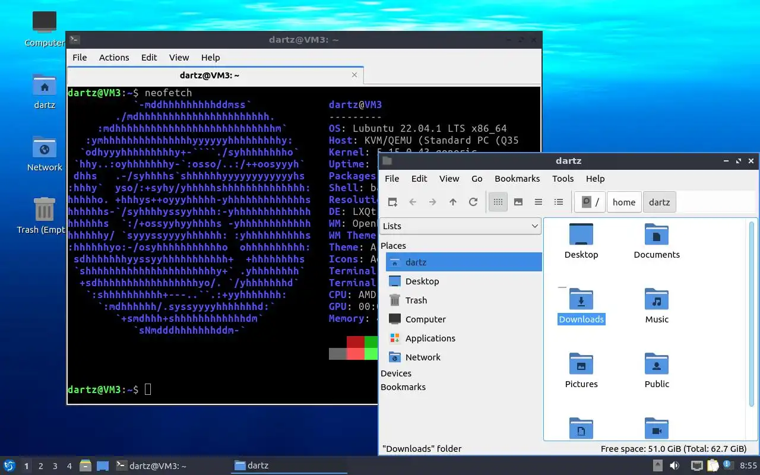Open Network in Places sidebar
This screenshot has width=760, height=475.
pos(464,357)
